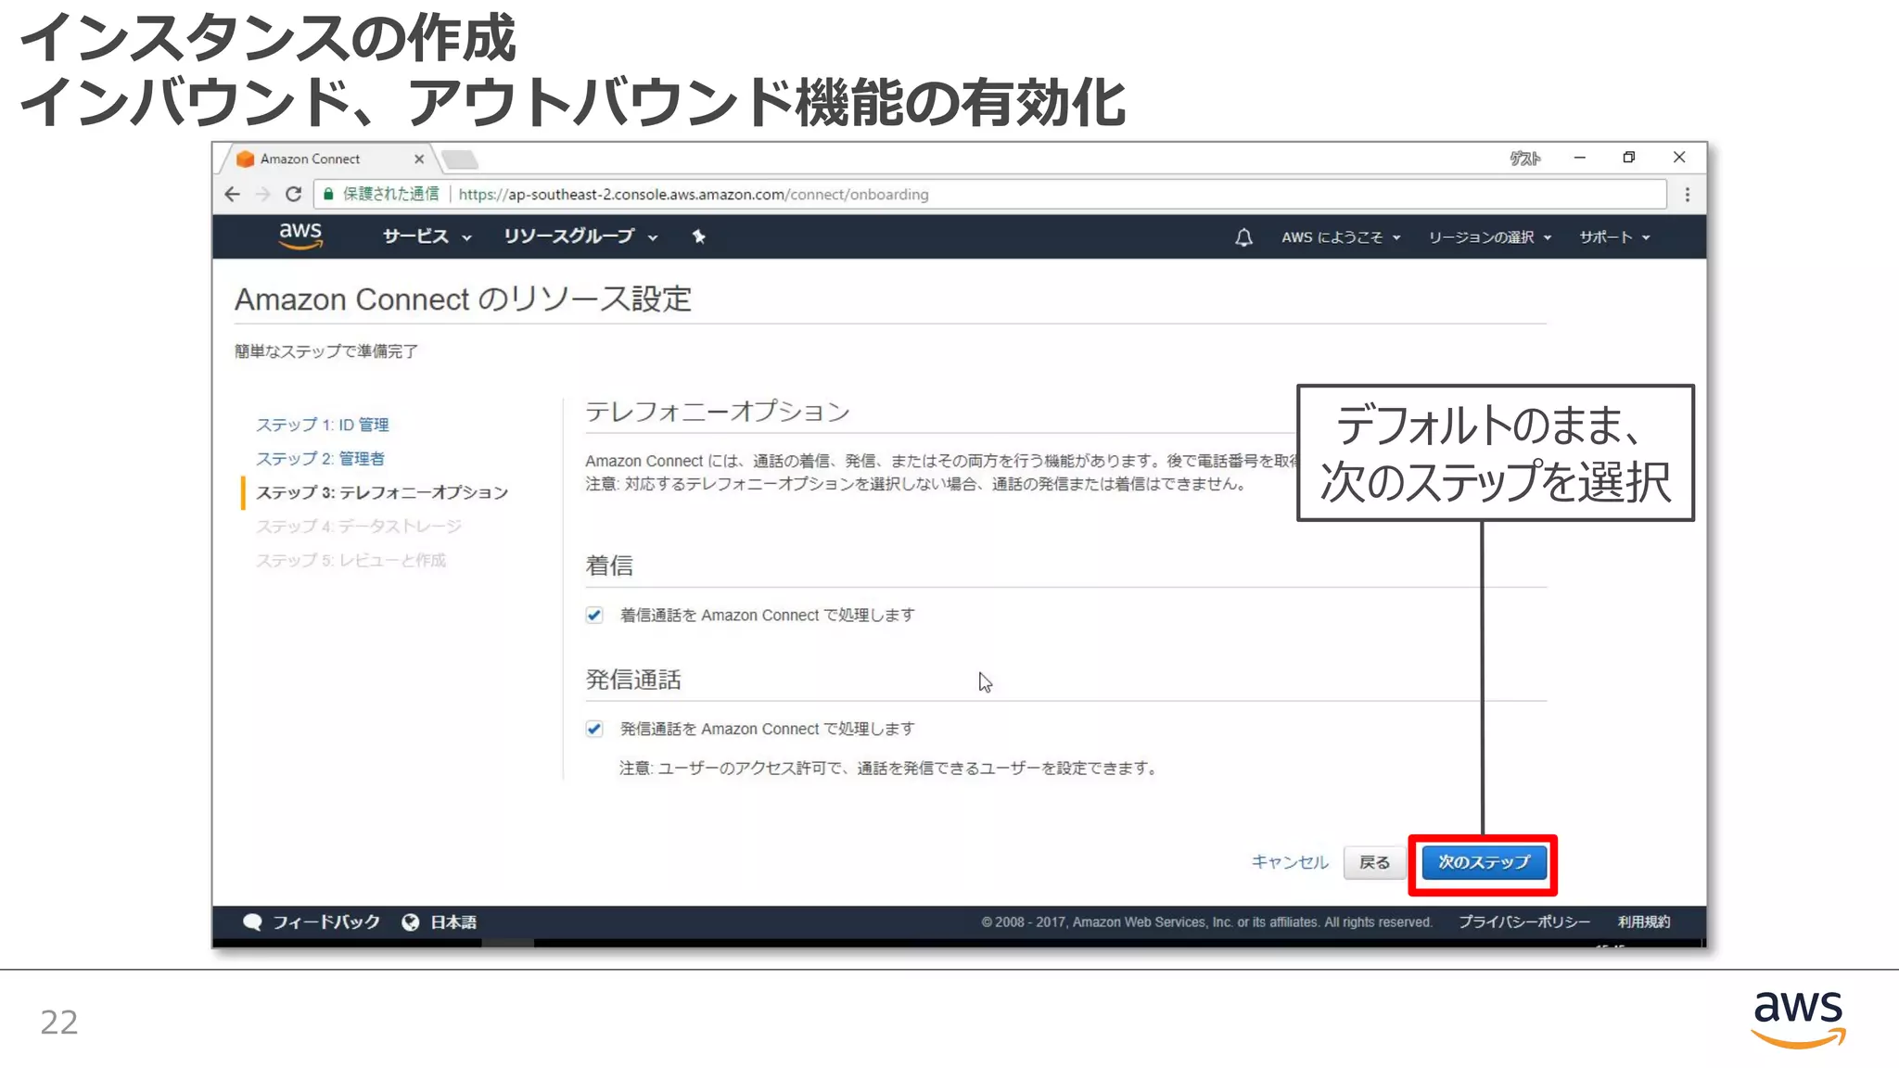Toggle 着信通話を Amazon Connect で処理します checkbox

[x=594, y=615]
